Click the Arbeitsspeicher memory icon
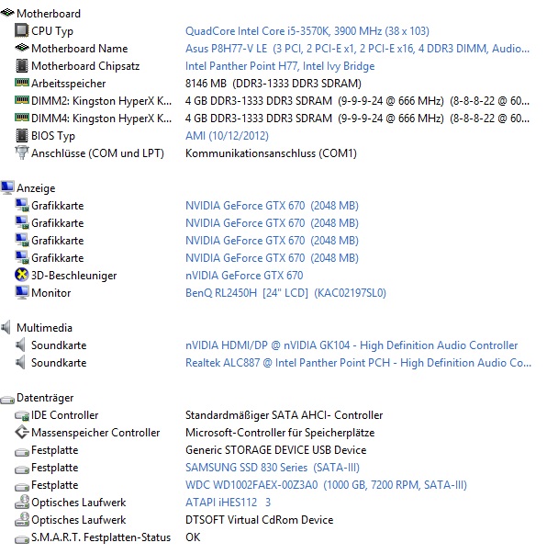Viewport: 558px width, 554px height. [22, 83]
